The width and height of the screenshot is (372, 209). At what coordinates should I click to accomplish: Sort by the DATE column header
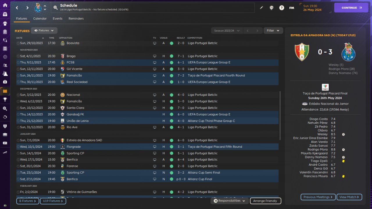(x=19, y=38)
